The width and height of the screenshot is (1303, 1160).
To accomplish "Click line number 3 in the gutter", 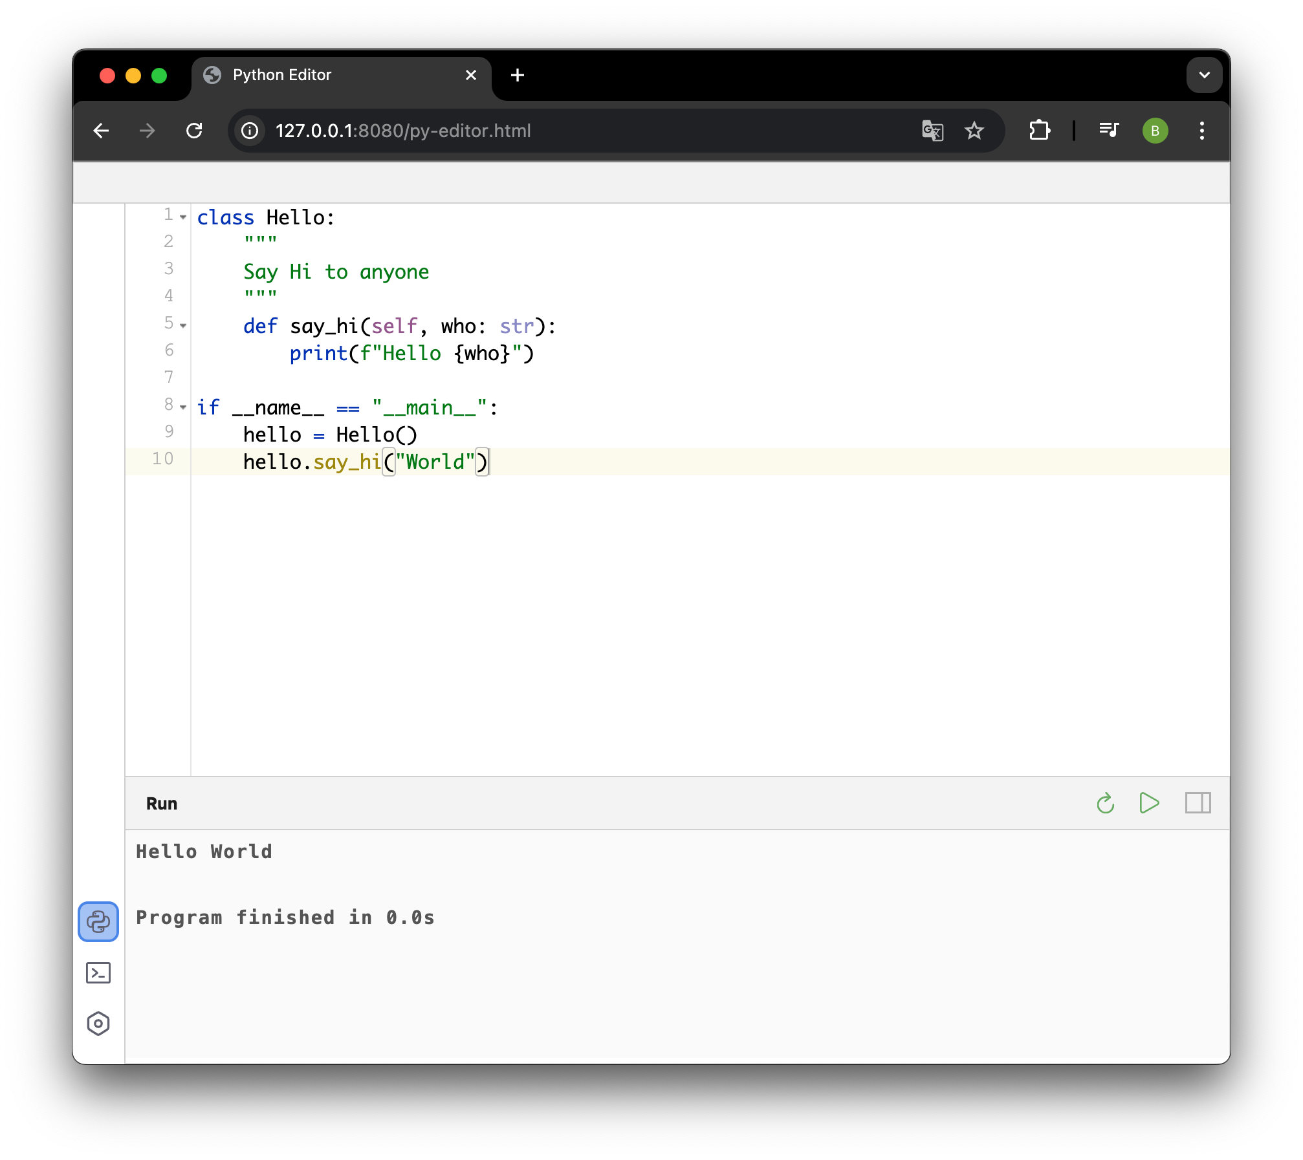I will [169, 269].
